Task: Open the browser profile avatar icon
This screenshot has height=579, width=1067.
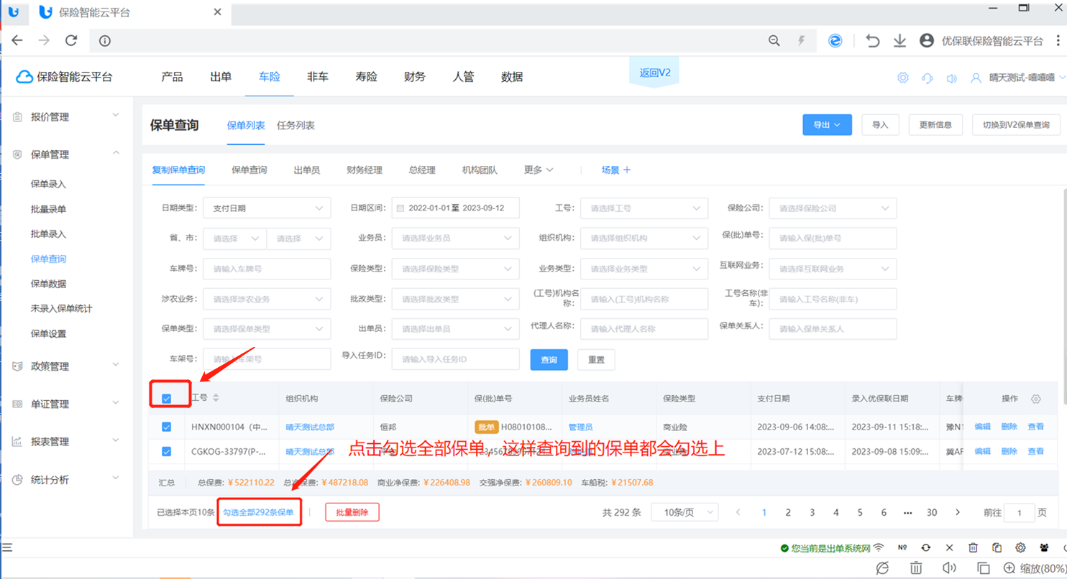Action: coord(927,41)
